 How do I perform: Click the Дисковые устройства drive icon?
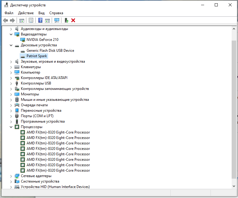(17, 45)
